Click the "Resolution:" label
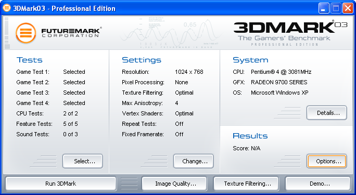356x195 pixels. [135, 72]
